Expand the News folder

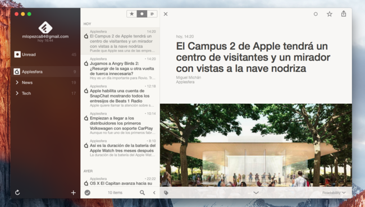coord(17,82)
